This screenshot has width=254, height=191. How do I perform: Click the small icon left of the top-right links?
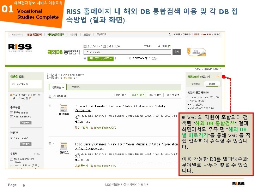click(x=170, y=34)
